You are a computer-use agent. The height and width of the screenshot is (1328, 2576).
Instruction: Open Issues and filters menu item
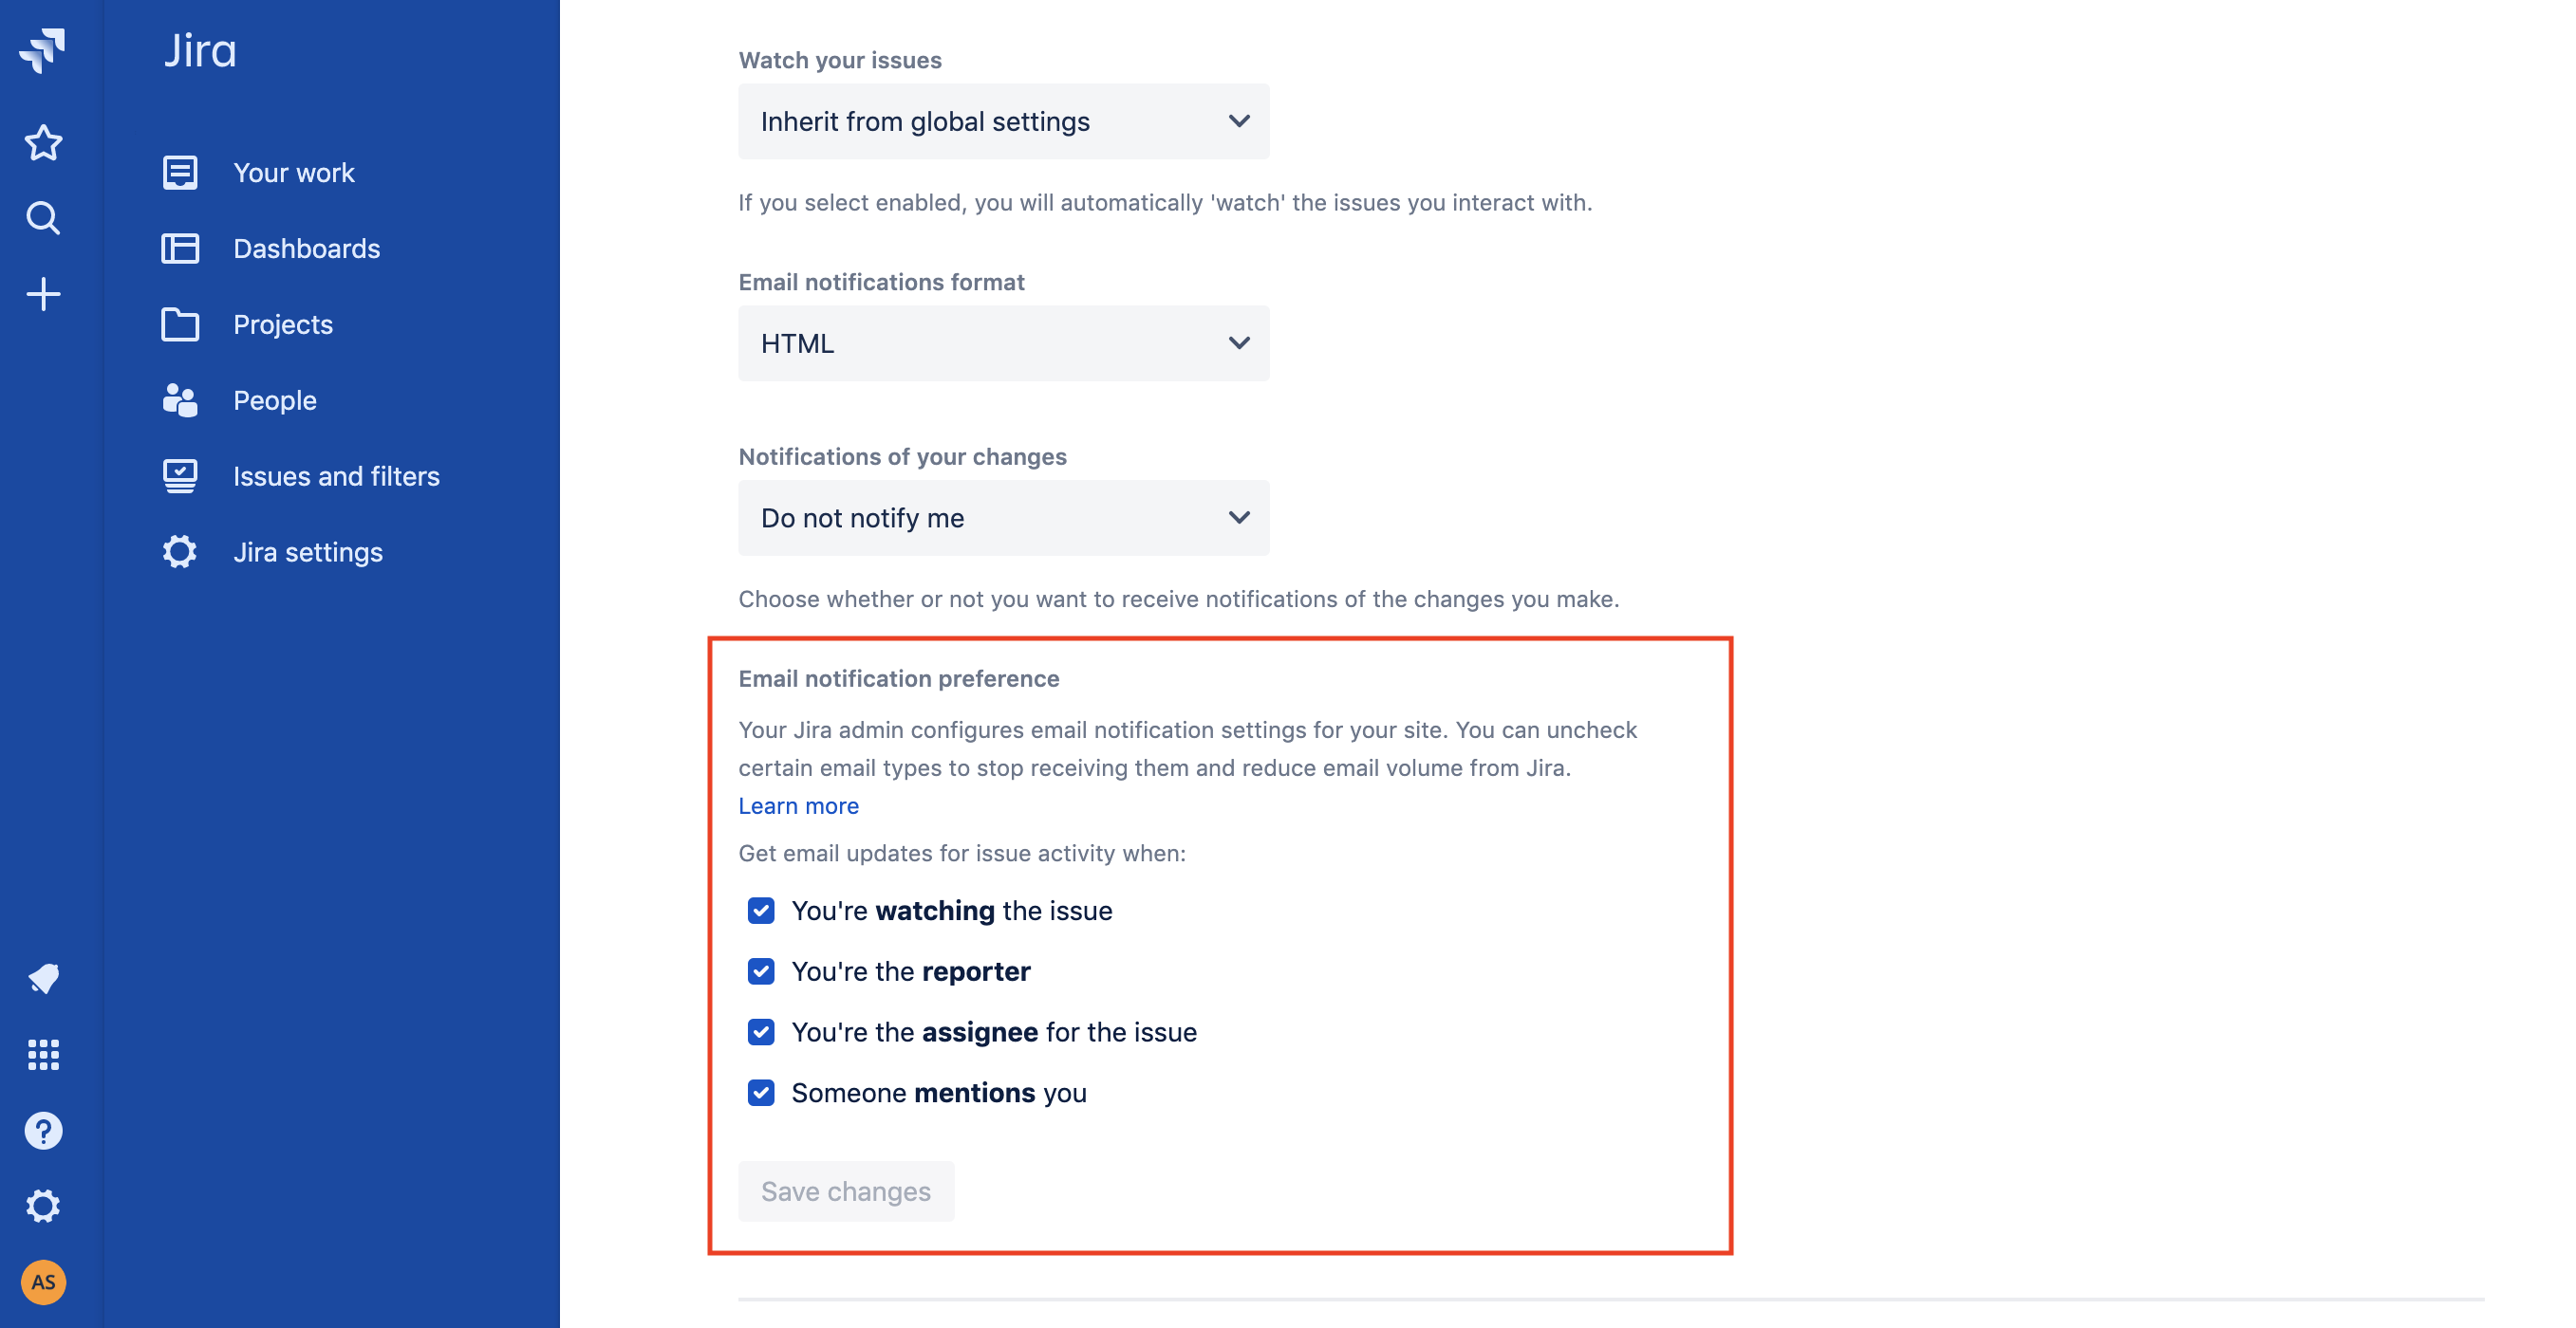(x=336, y=476)
